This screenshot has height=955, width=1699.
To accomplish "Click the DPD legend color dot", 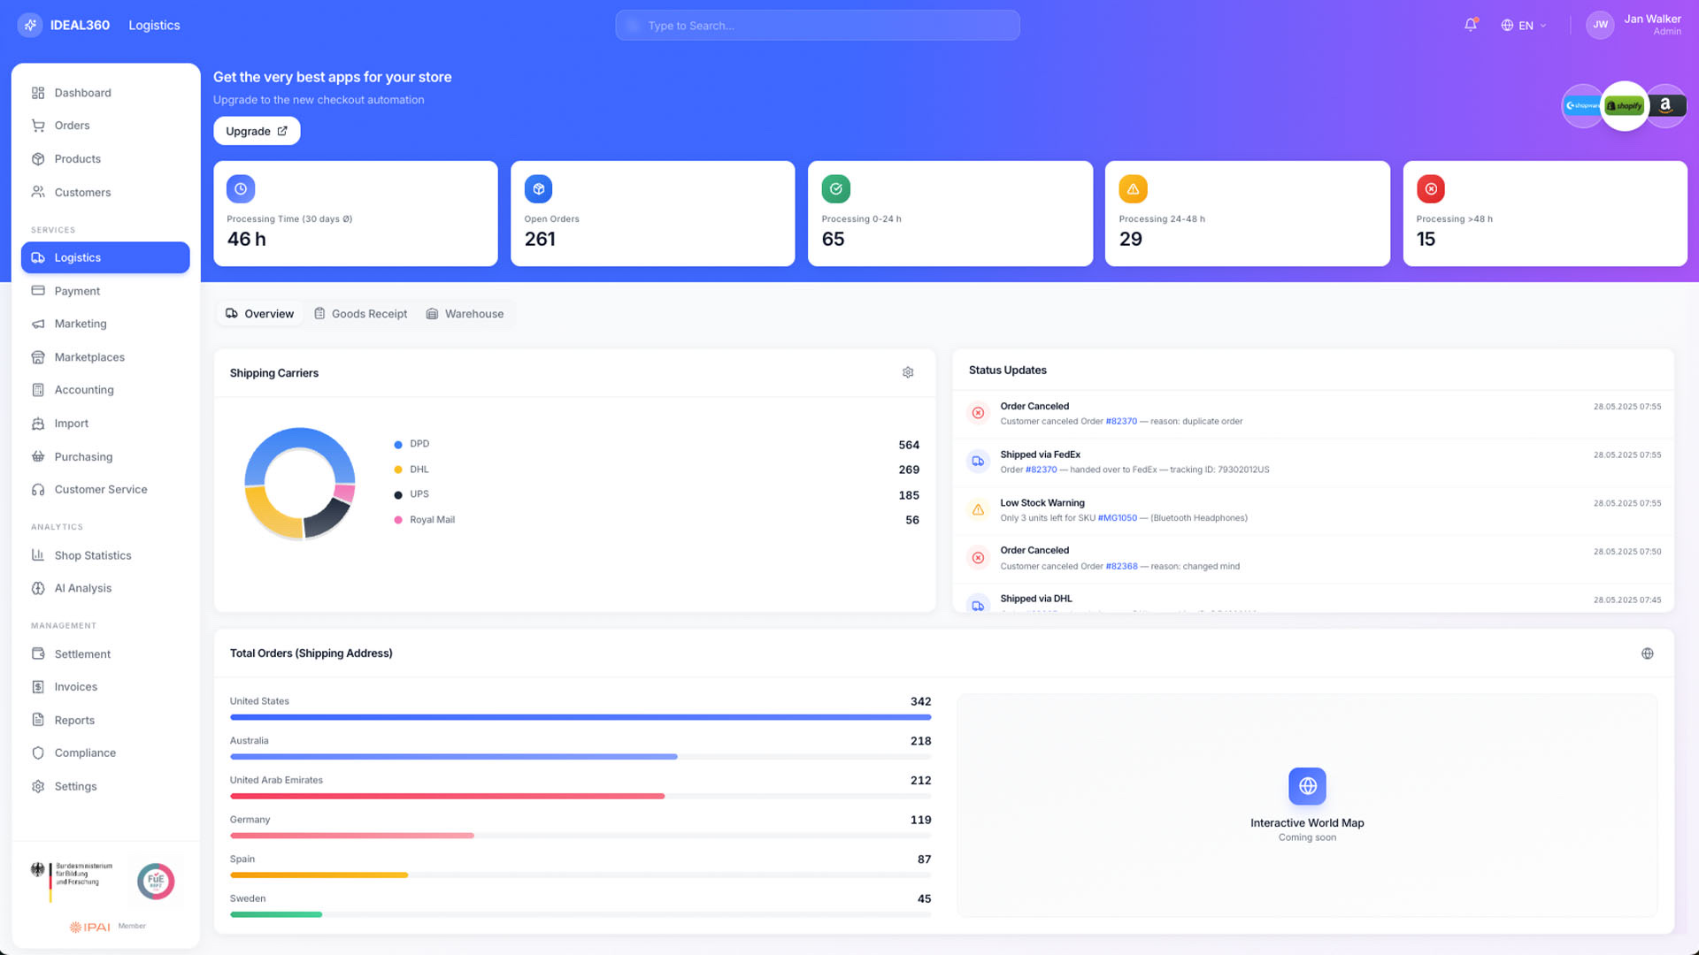I will click(x=398, y=445).
